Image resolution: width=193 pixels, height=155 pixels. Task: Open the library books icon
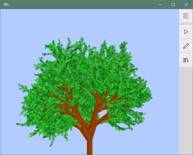[x=186, y=60]
